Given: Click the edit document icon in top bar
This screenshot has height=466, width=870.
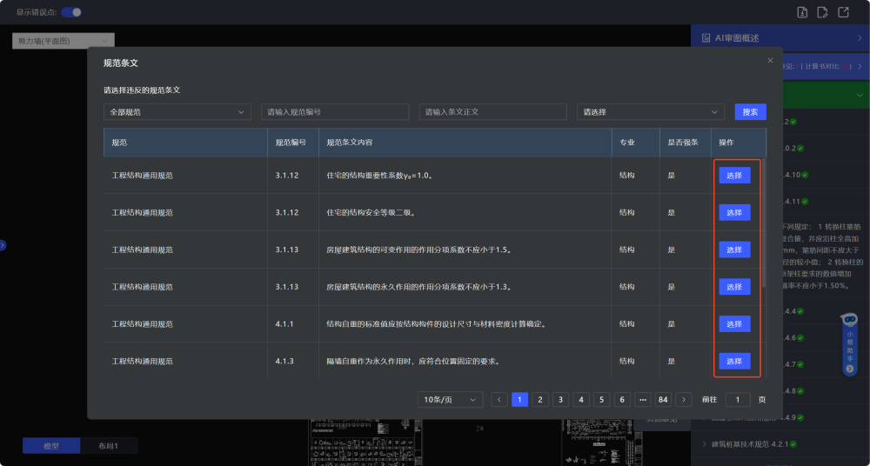Looking at the screenshot, I should point(822,12).
